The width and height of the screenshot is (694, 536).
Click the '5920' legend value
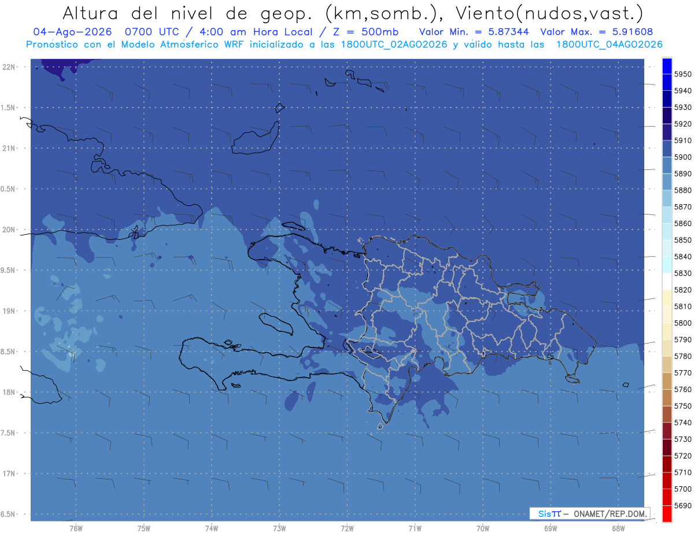coord(683,124)
